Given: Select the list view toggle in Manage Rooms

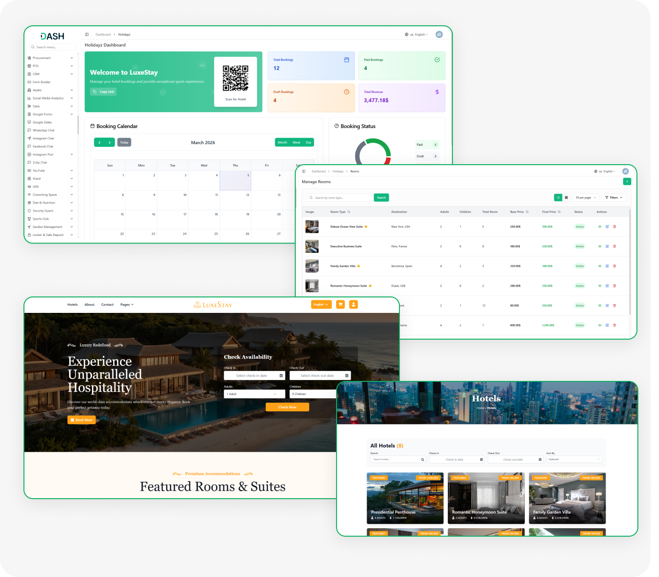Looking at the screenshot, I should 558,197.
